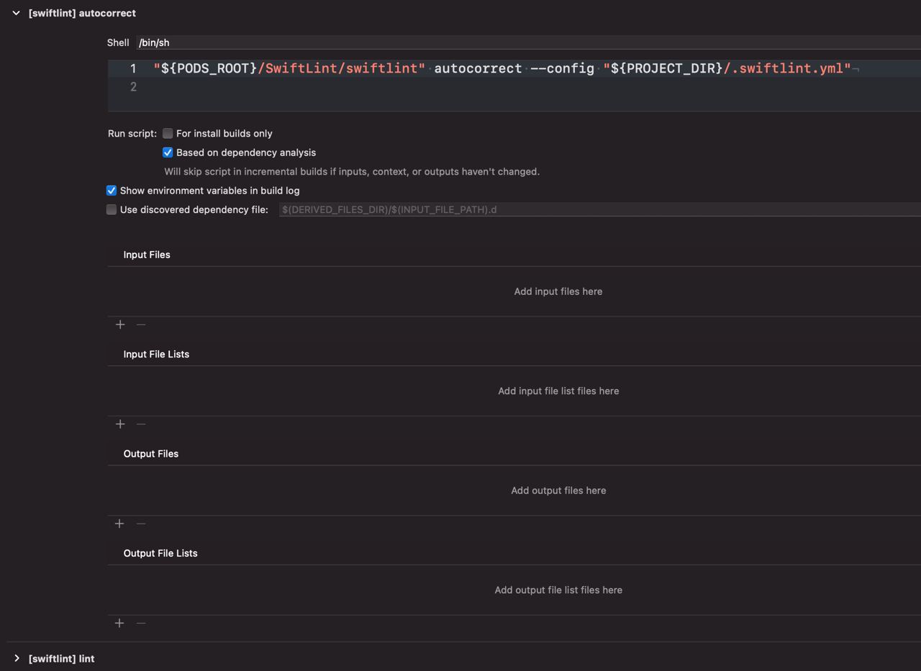This screenshot has width=921, height=671.
Task: Remove entry with minus under Input Files
Action: (141, 324)
